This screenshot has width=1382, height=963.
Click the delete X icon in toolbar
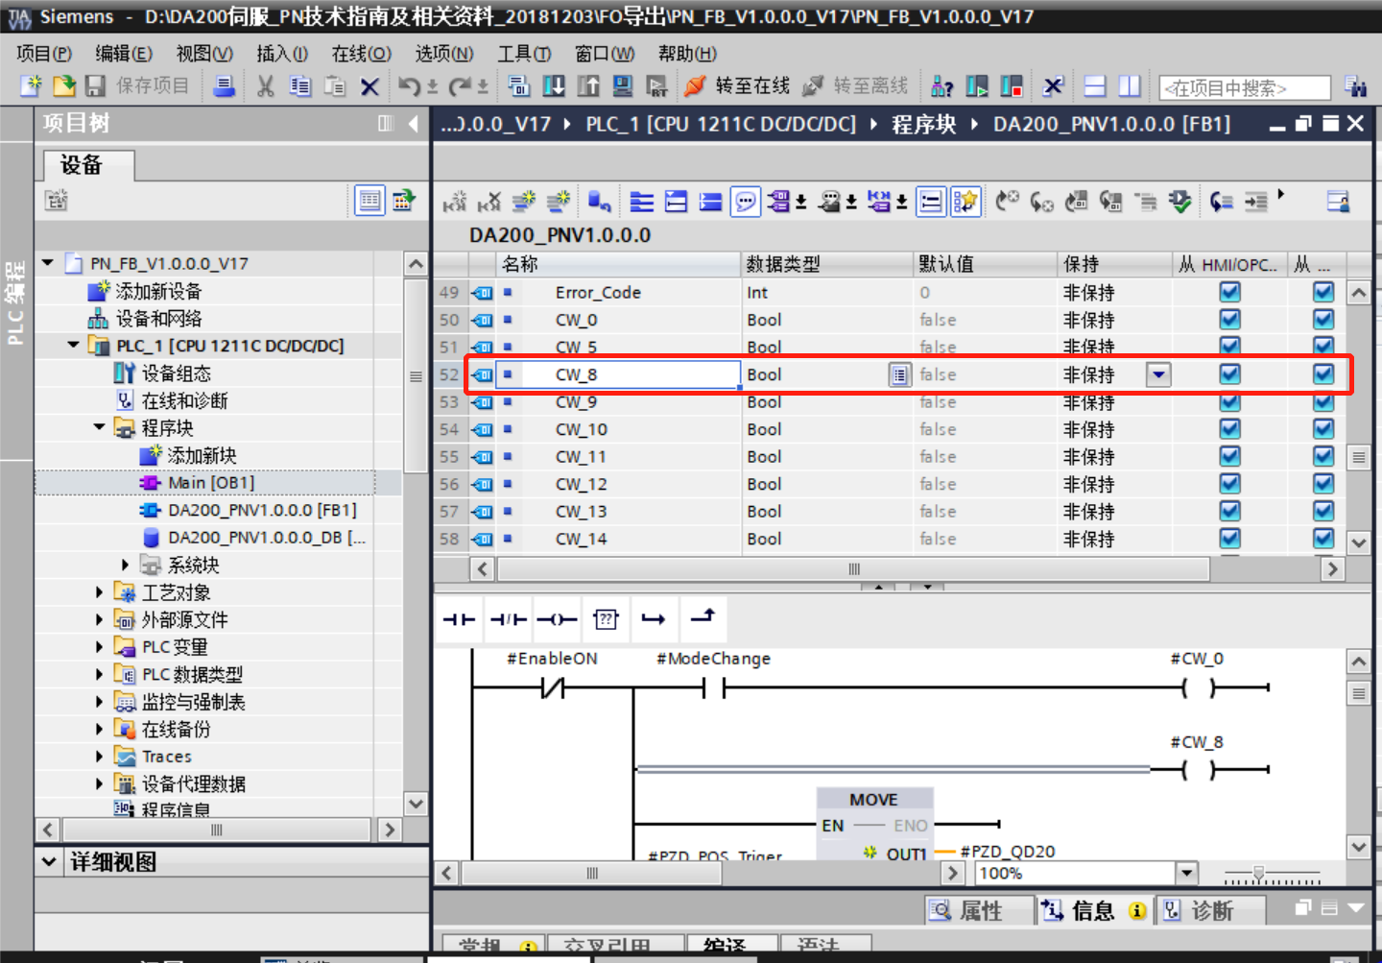(369, 87)
